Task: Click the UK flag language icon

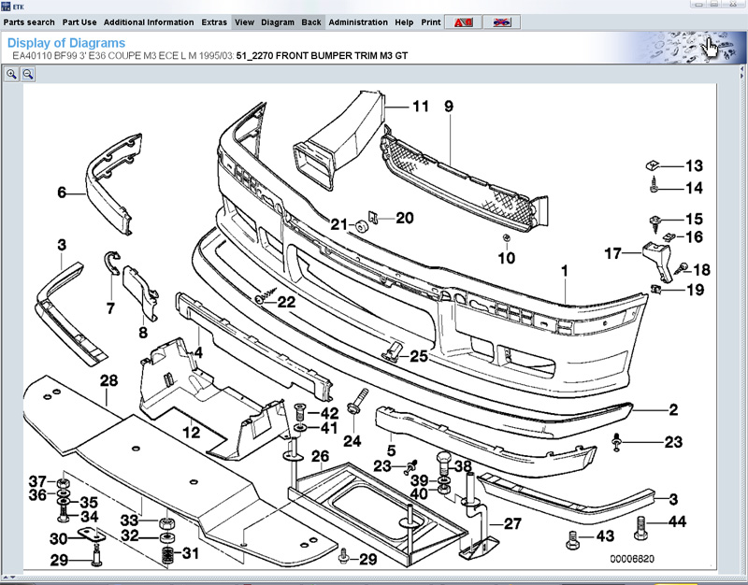Action: 502,21
